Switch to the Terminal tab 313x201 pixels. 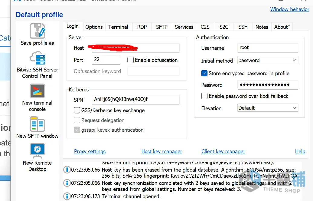(118, 27)
